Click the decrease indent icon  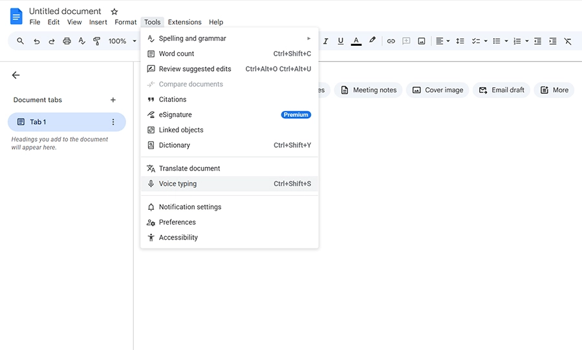click(x=537, y=41)
